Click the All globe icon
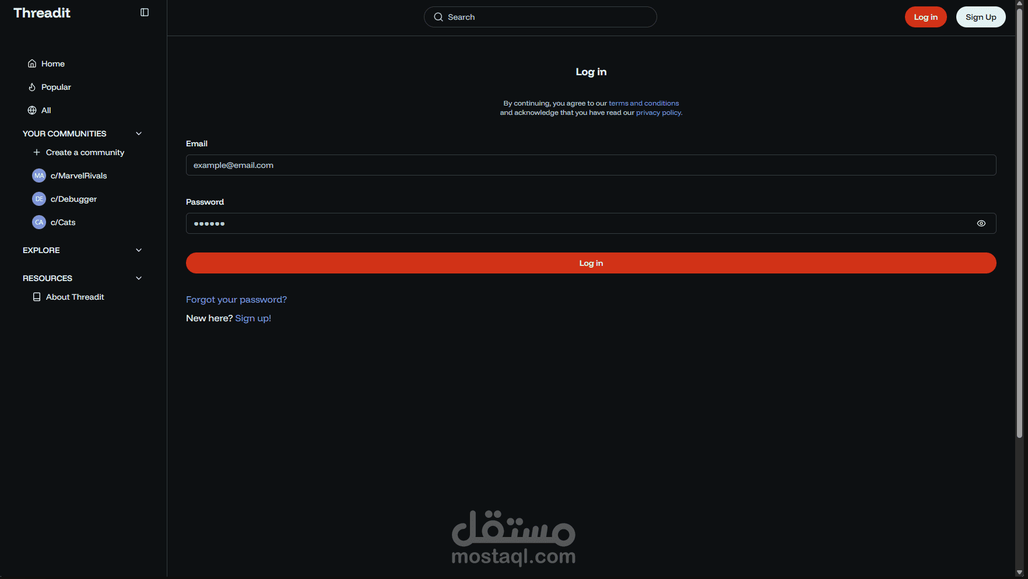 (32, 110)
